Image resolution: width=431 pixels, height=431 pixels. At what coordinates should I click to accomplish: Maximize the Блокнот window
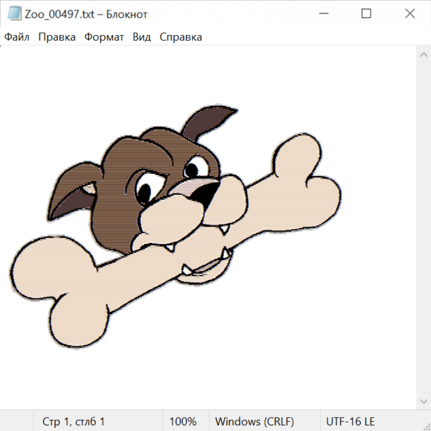(366, 14)
